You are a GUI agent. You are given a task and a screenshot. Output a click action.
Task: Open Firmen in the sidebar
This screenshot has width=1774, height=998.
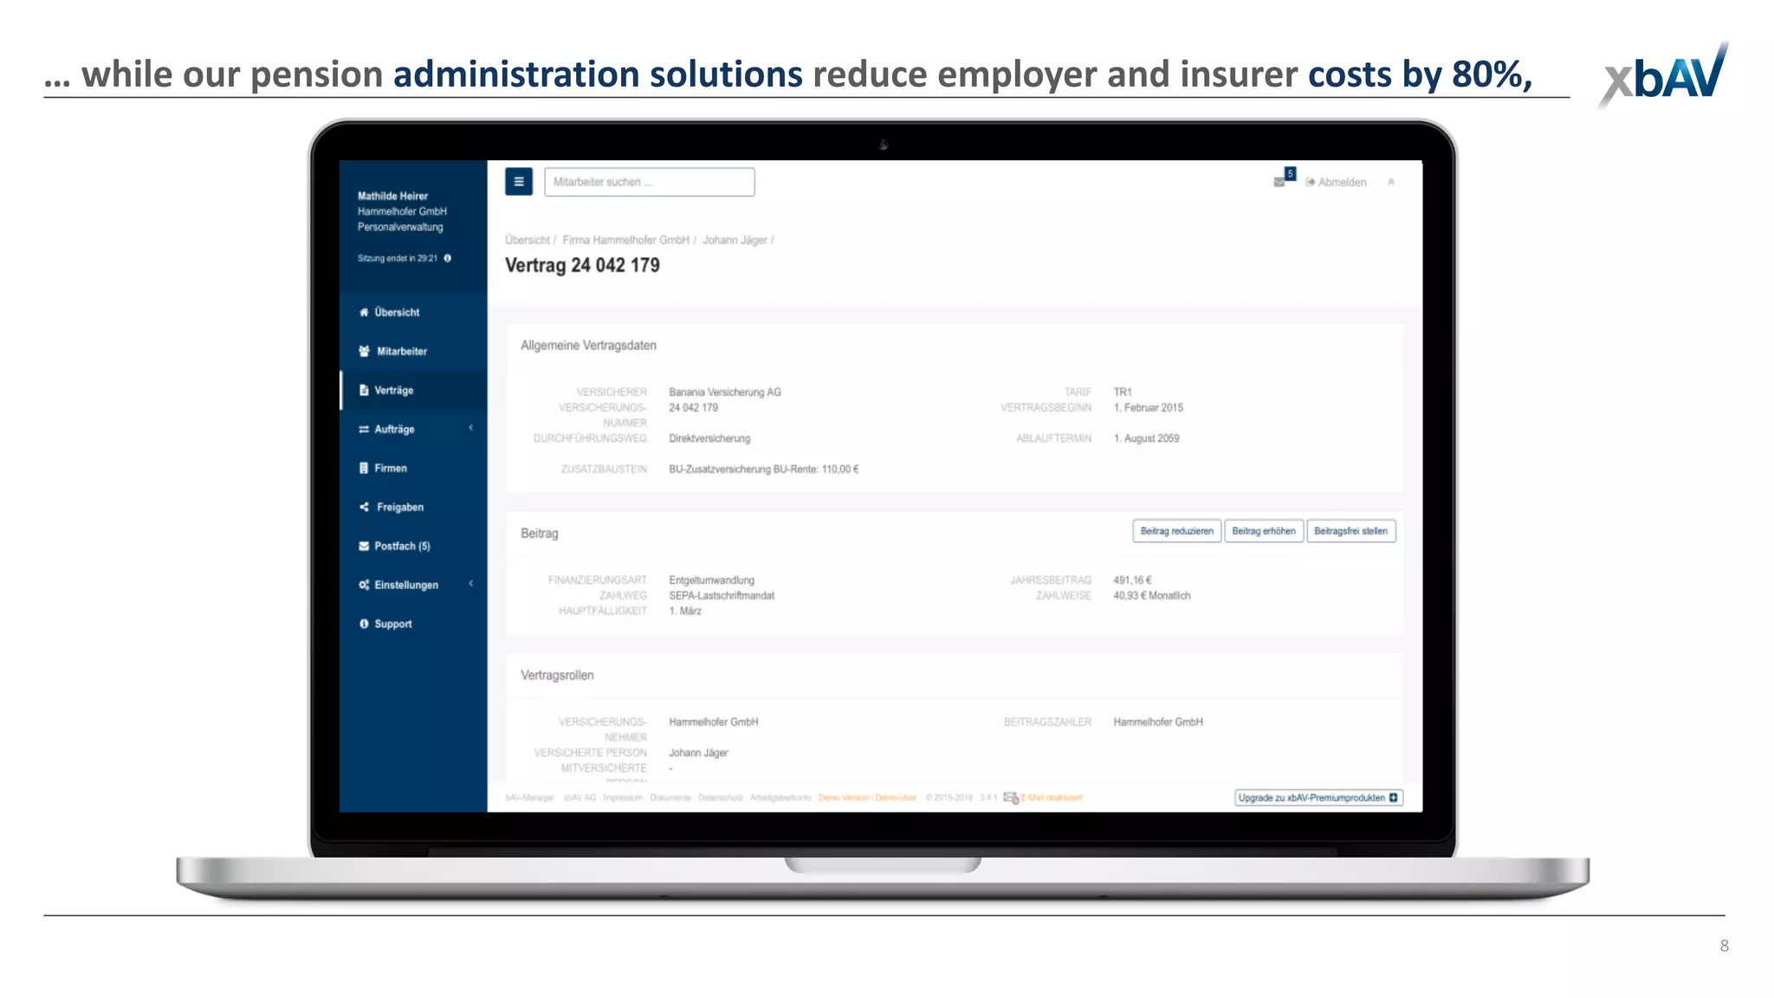pos(390,468)
